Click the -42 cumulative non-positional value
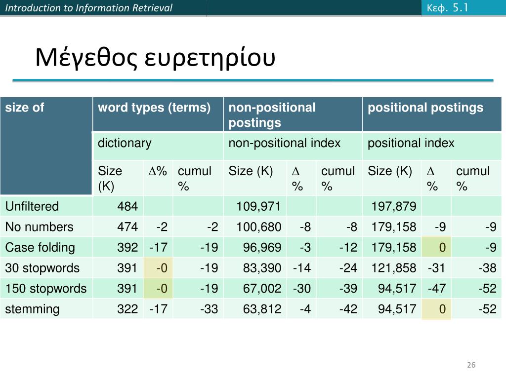Screen dimensions: 506x379 (348, 309)
